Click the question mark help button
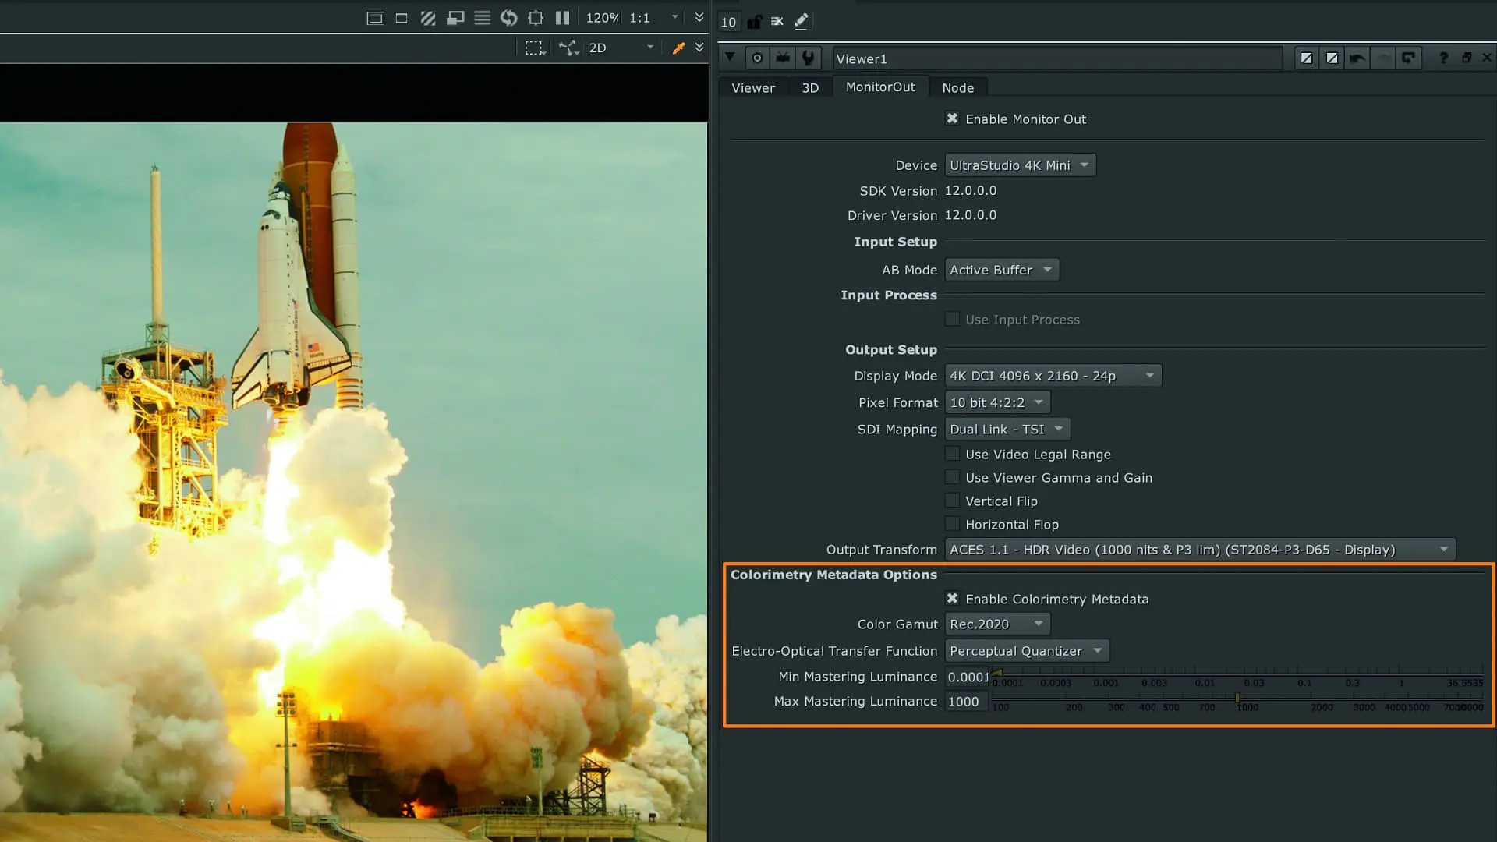This screenshot has height=842, width=1497. (x=1443, y=58)
